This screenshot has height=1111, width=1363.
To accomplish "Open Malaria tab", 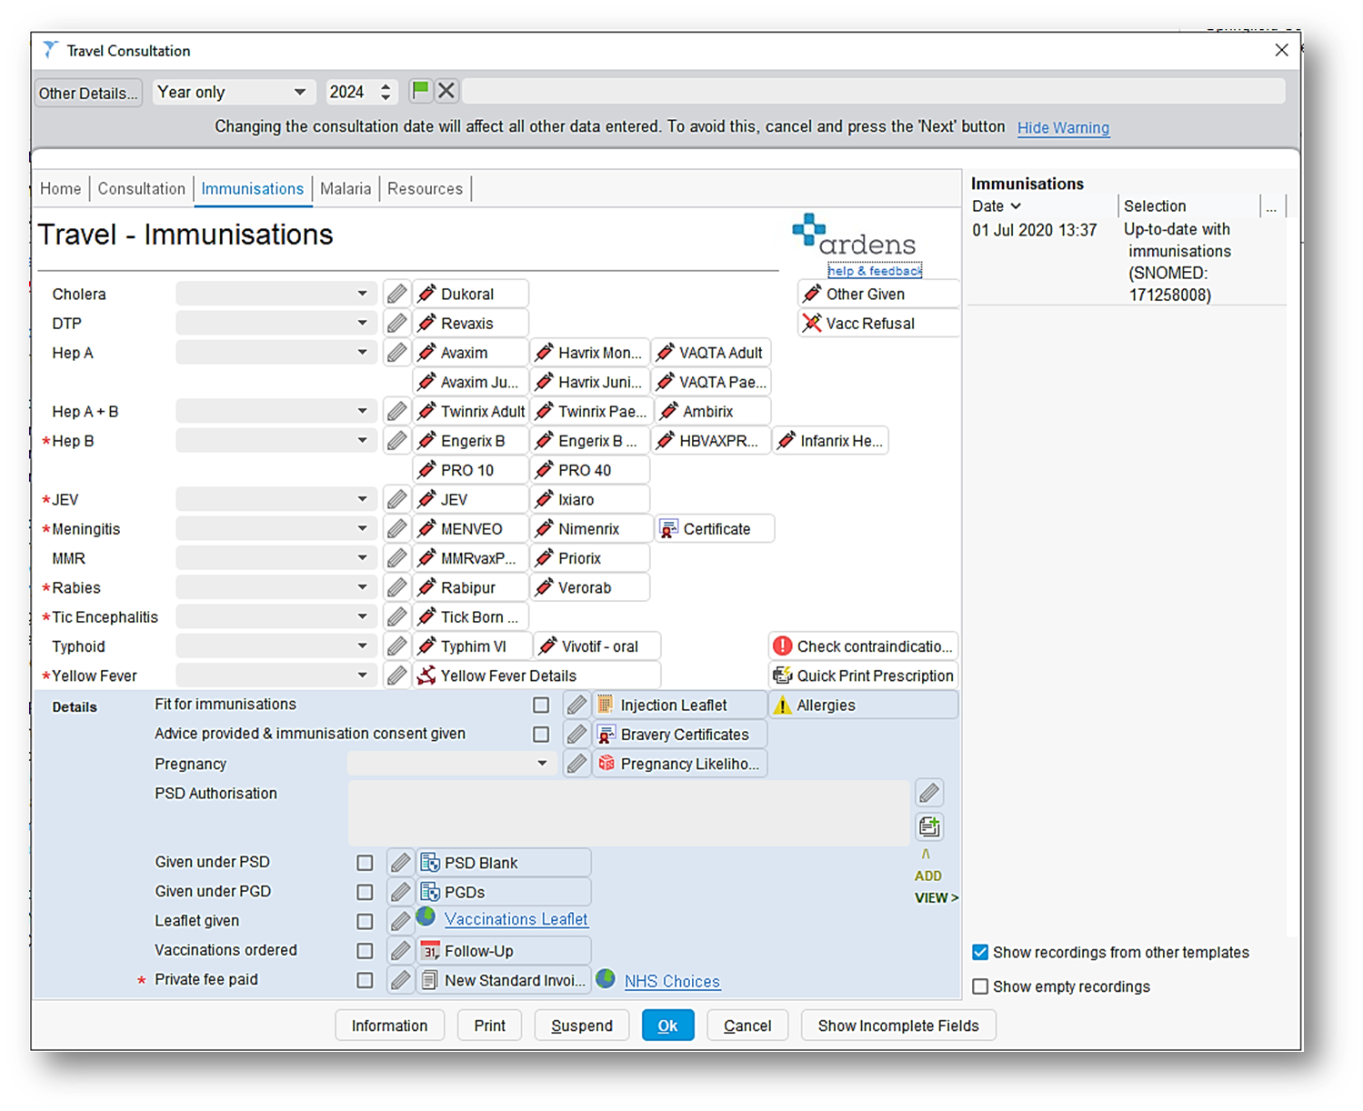I will [x=346, y=188].
